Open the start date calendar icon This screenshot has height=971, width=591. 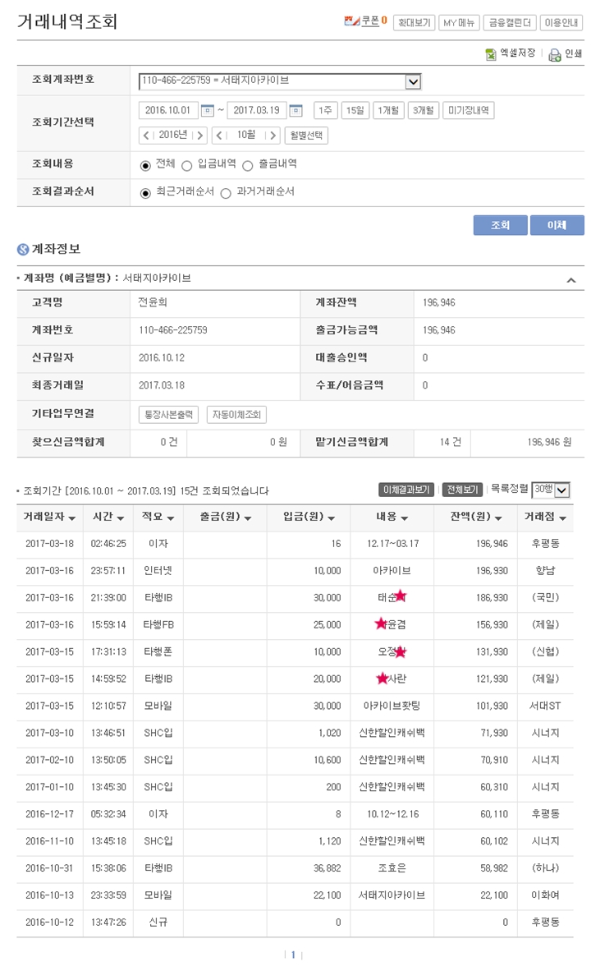[x=208, y=110]
